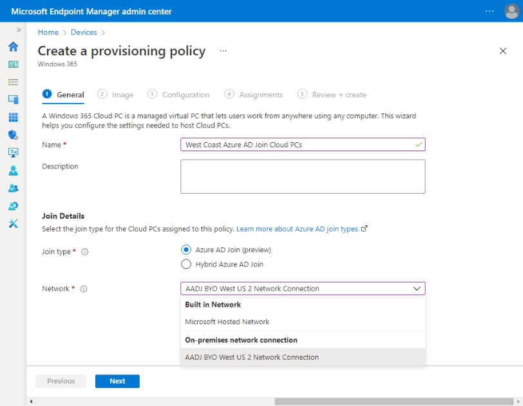This screenshot has width=523, height=406.
Task: Click the Home icon in the sidebar
Action: click(13, 47)
